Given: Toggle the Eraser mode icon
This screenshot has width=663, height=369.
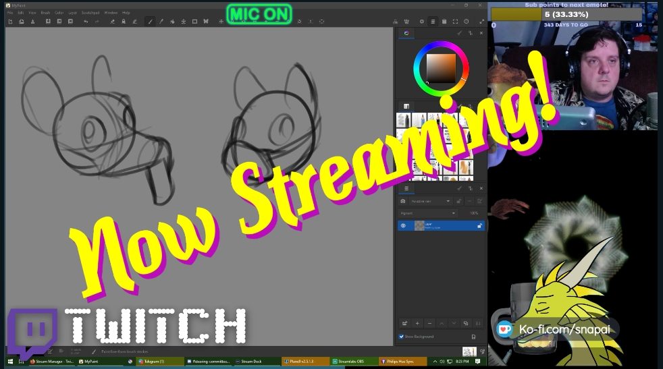Looking at the screenshot, I should 112,22.
